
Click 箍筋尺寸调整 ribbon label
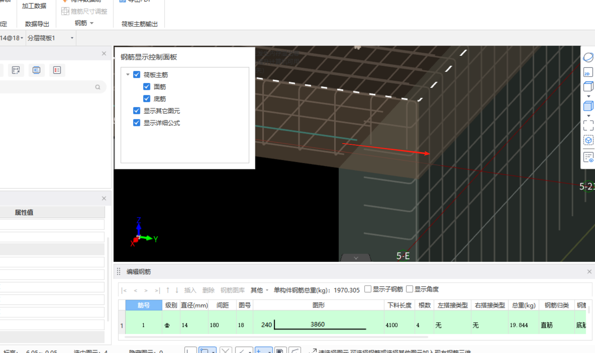point(89,11)
